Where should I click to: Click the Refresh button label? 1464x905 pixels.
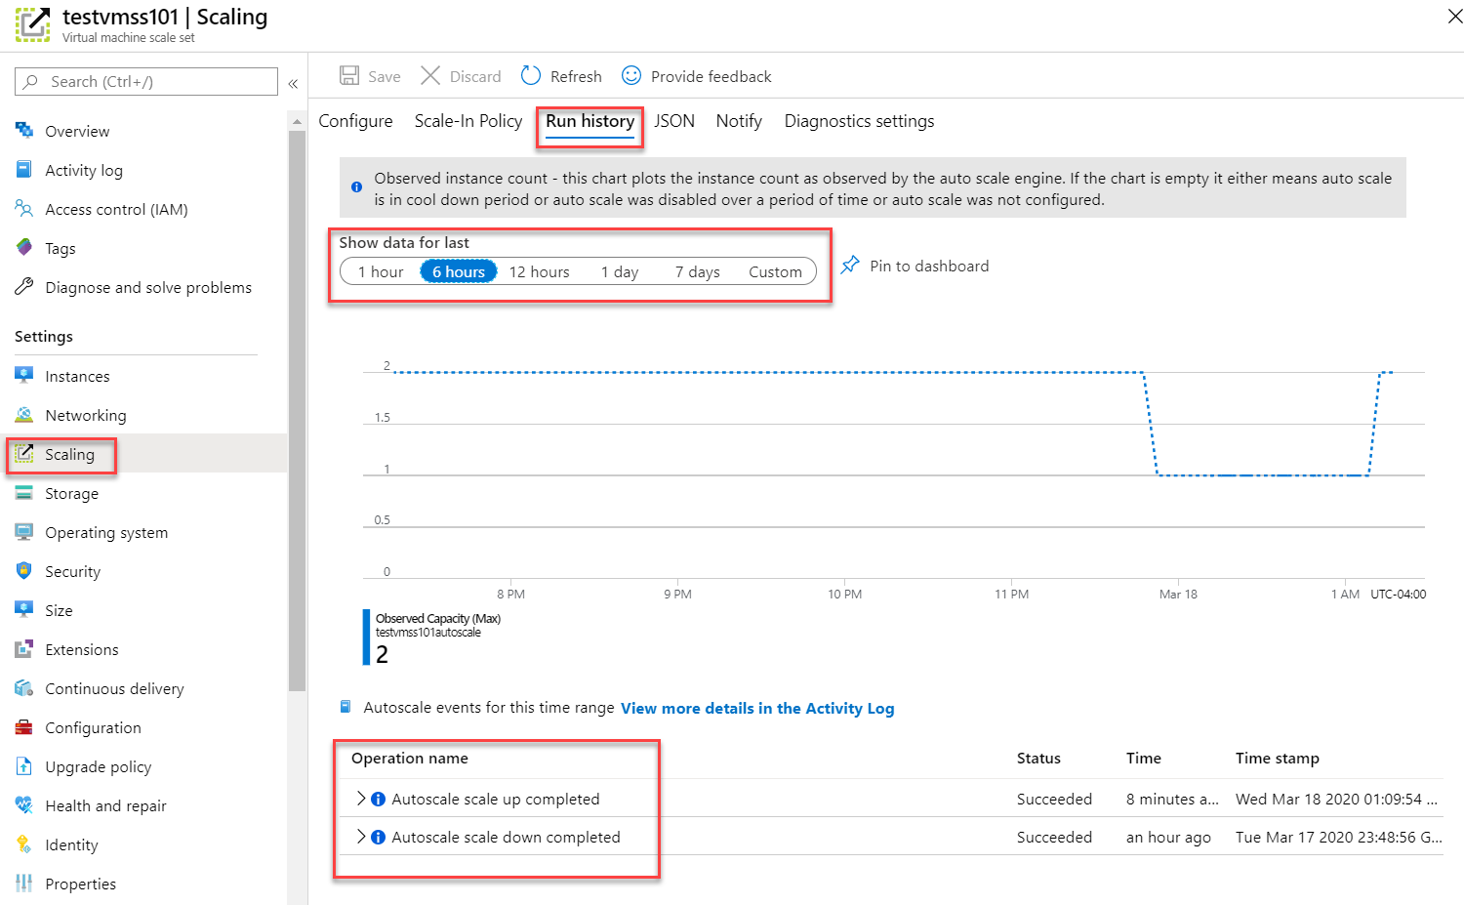click(x=576, y=76)
